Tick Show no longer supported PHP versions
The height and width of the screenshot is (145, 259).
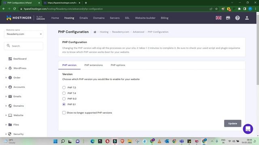coord(64,113)
